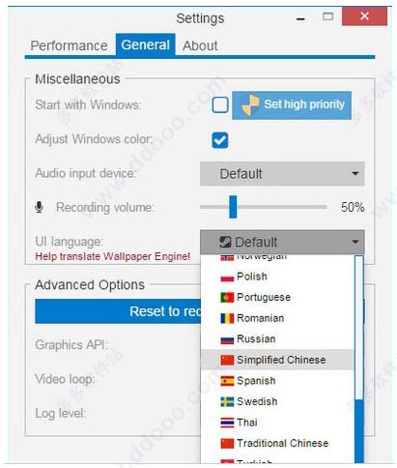Click the Russian flag icon
Image resolution: width=397 pixels, height=468 pixels.
pos(227,339)
